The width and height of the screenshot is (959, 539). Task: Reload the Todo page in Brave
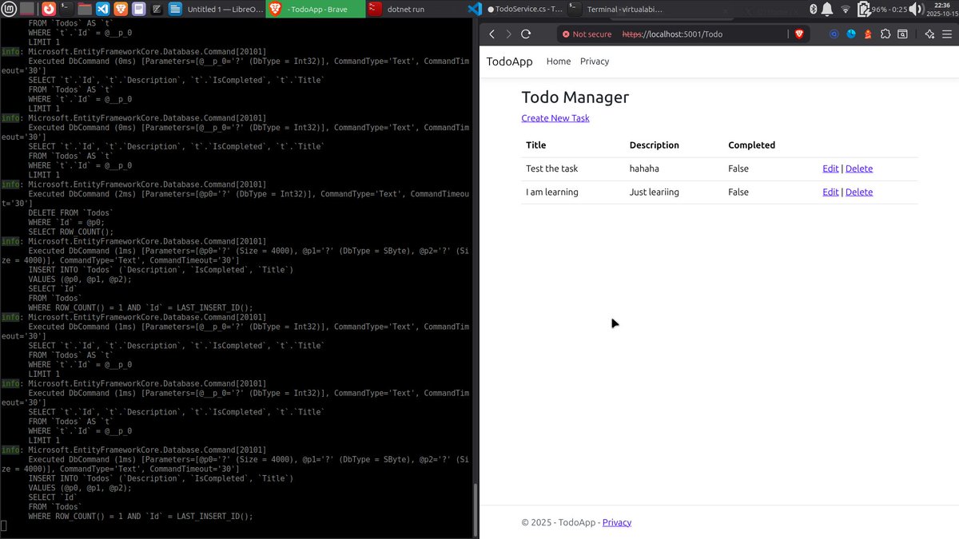click(526, 34)
